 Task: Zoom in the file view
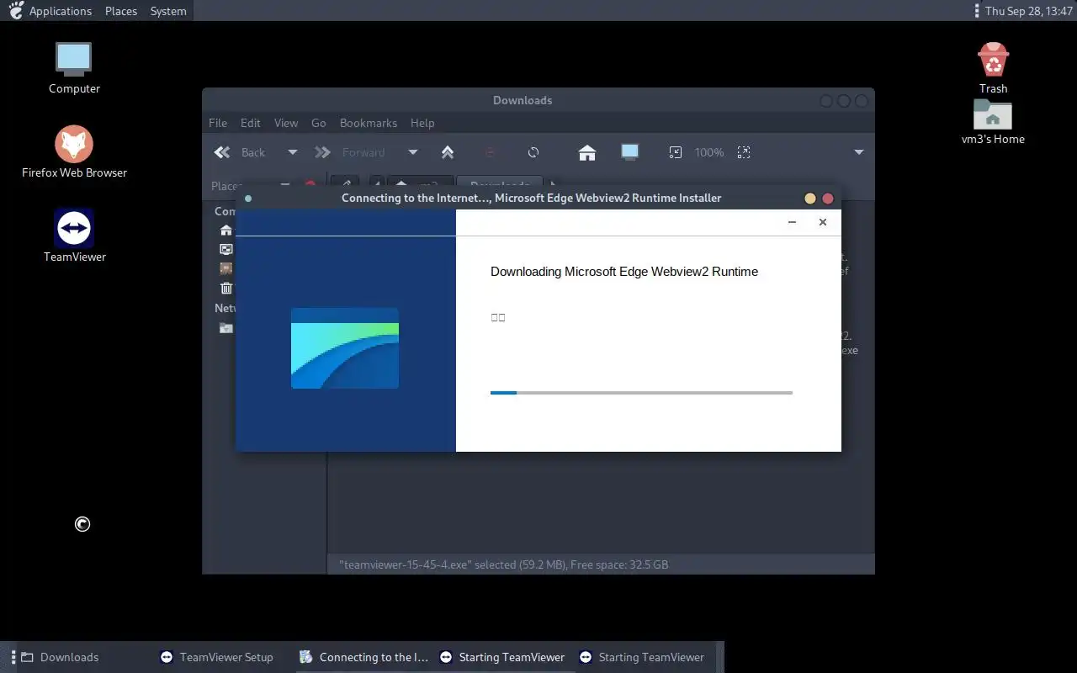pyautogui.click(x=743, y=152)
